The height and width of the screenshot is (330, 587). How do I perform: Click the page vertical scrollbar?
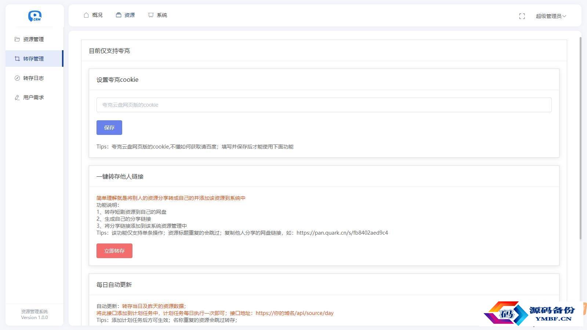point(580,138)
